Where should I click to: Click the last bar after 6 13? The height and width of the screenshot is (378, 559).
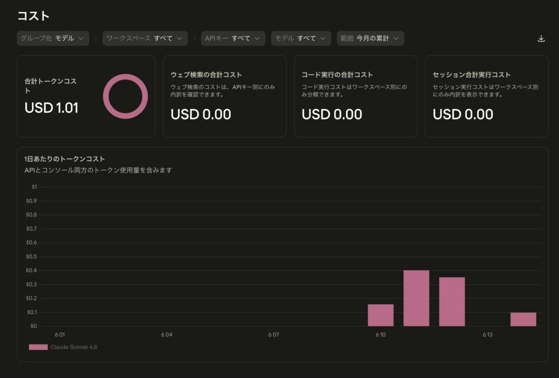[524, 319]
